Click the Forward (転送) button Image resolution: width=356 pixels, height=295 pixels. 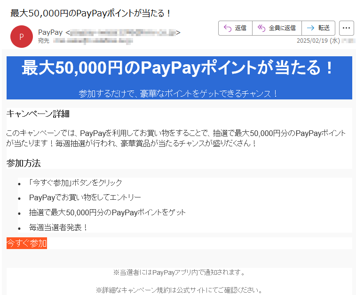[318, 28]
